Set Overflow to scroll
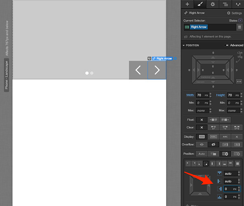The width and height of the screenshot is (244, 206). (x=225, y=145)
